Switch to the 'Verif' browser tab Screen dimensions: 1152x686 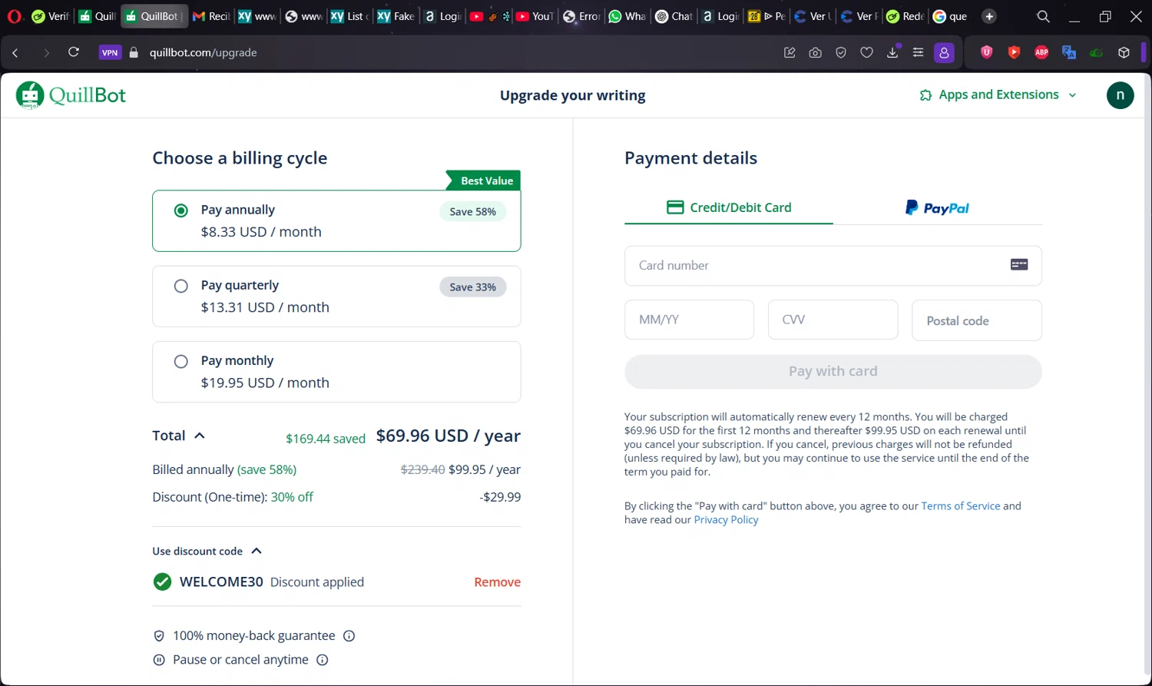pos(50,16)
